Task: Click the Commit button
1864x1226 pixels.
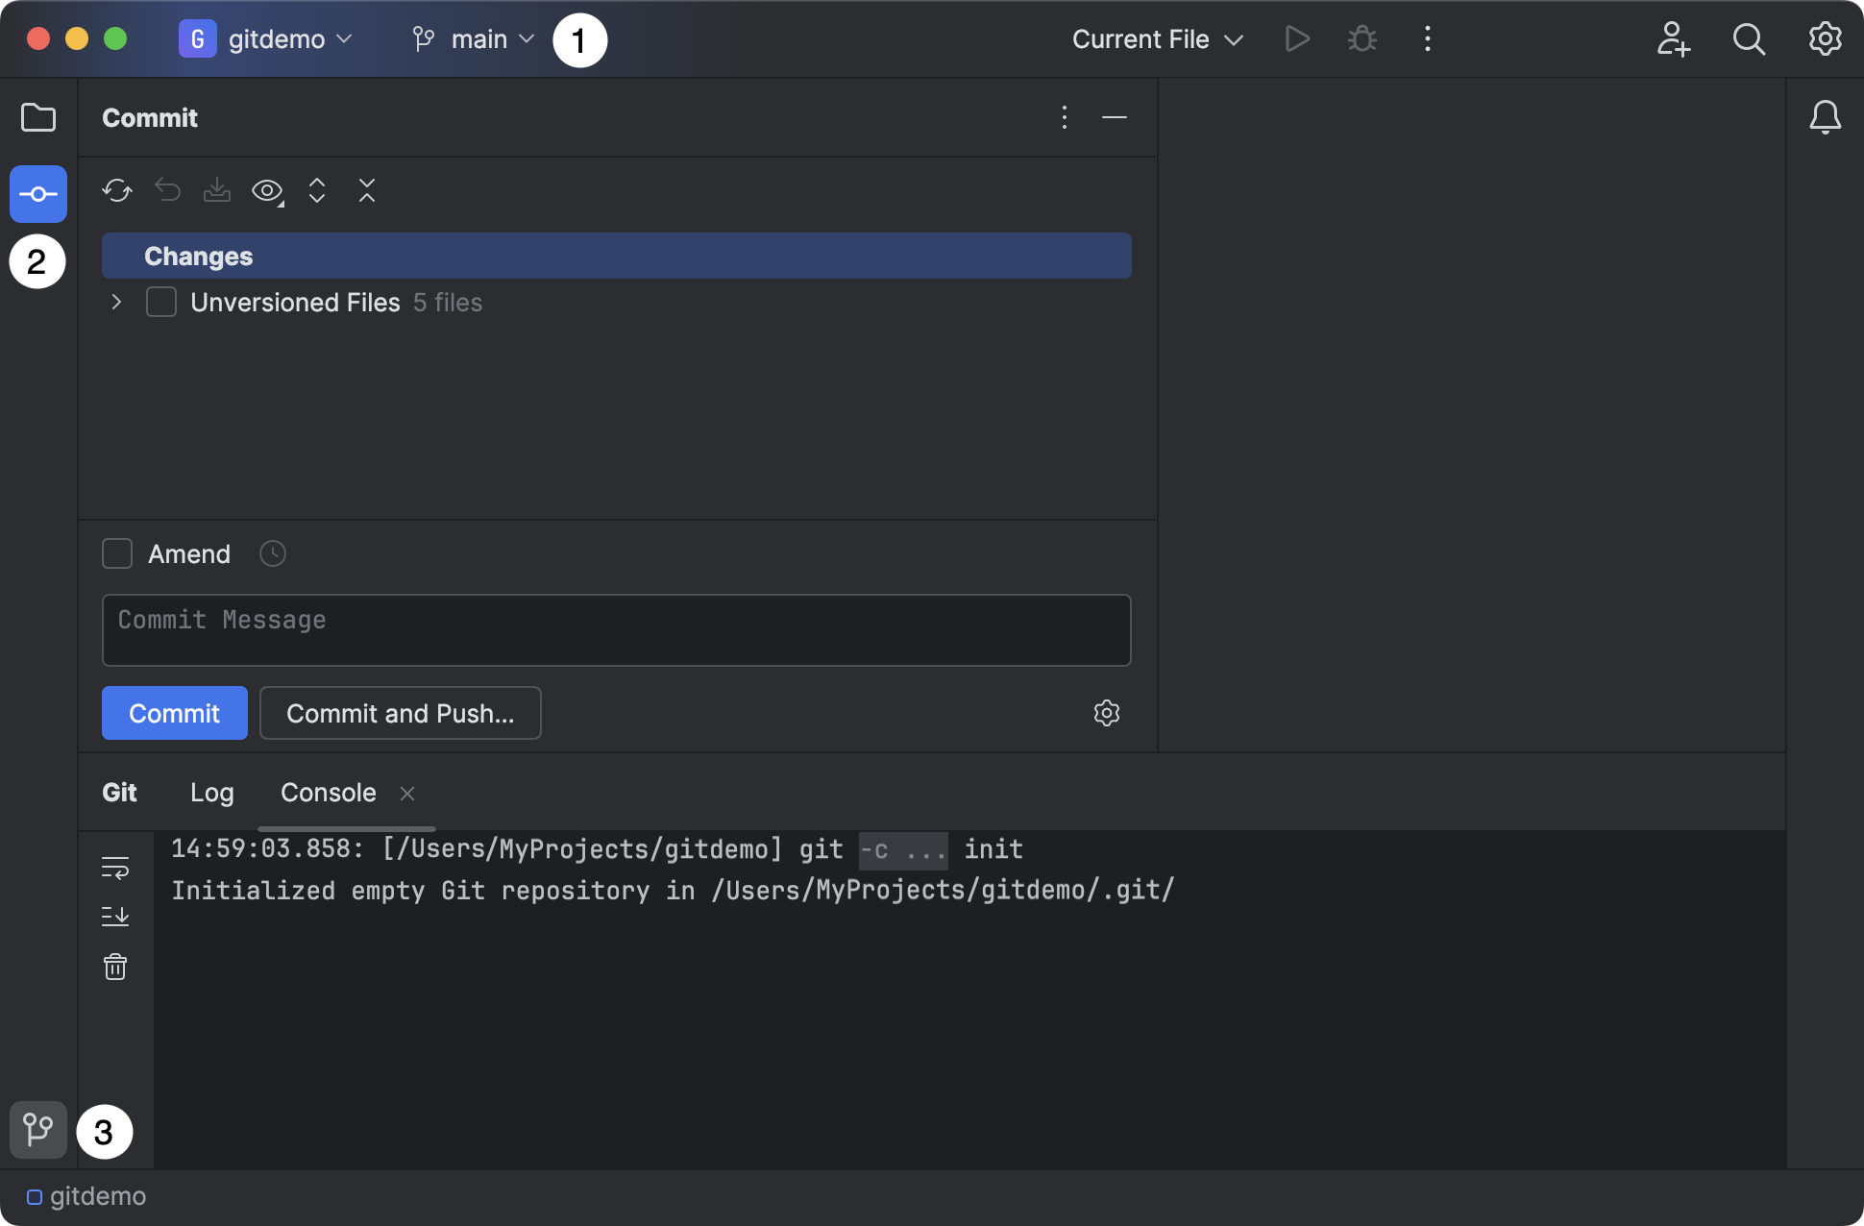Action: coord(174,713)
